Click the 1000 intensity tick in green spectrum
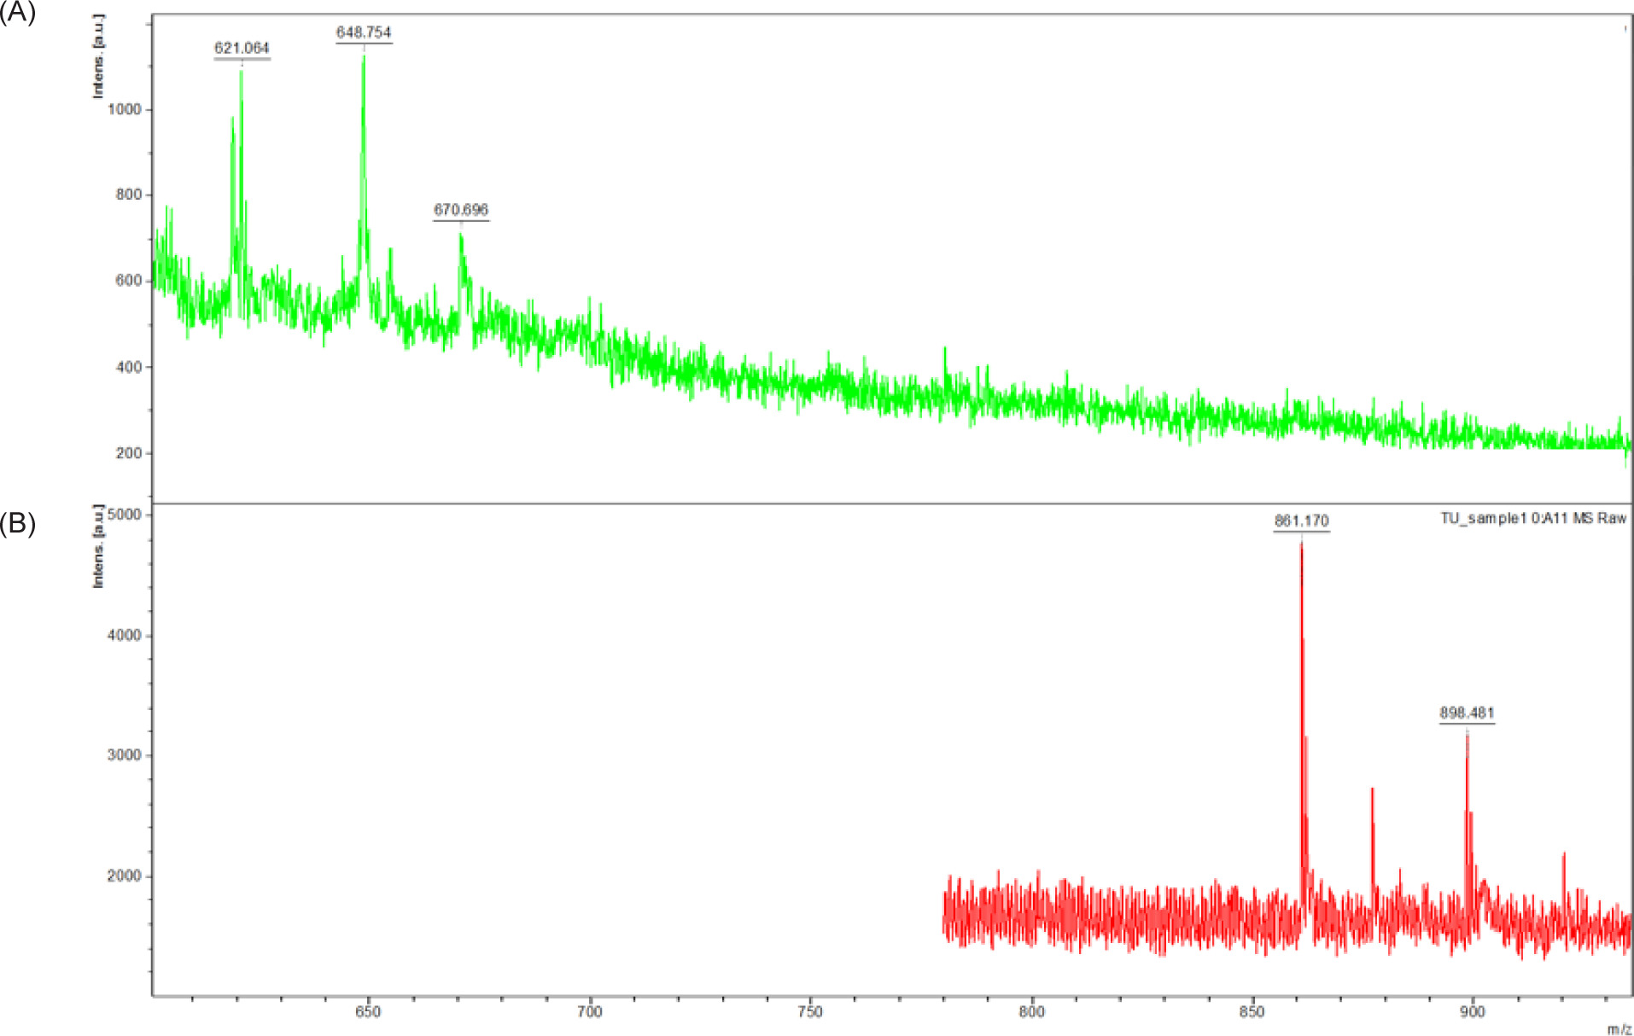The height and width of the screenshot is (1036, 1634). [125, 109]
